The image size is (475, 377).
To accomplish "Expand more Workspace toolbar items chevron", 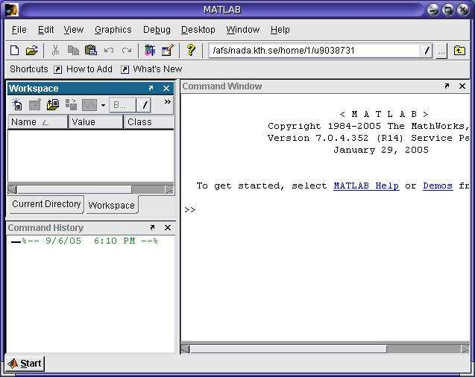I will click(x=167, y=101).
